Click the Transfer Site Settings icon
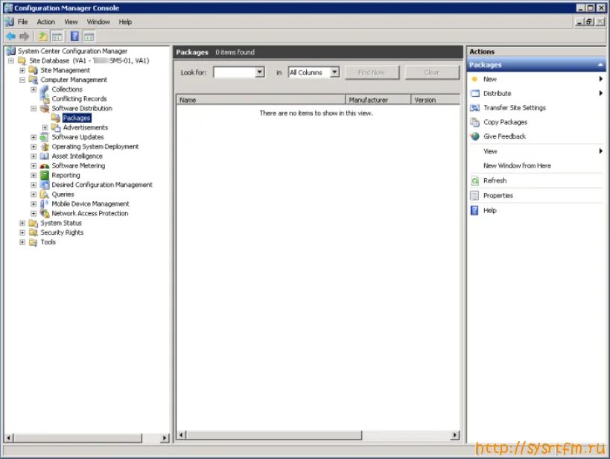 pyautogui.click(x=474, y=108)
